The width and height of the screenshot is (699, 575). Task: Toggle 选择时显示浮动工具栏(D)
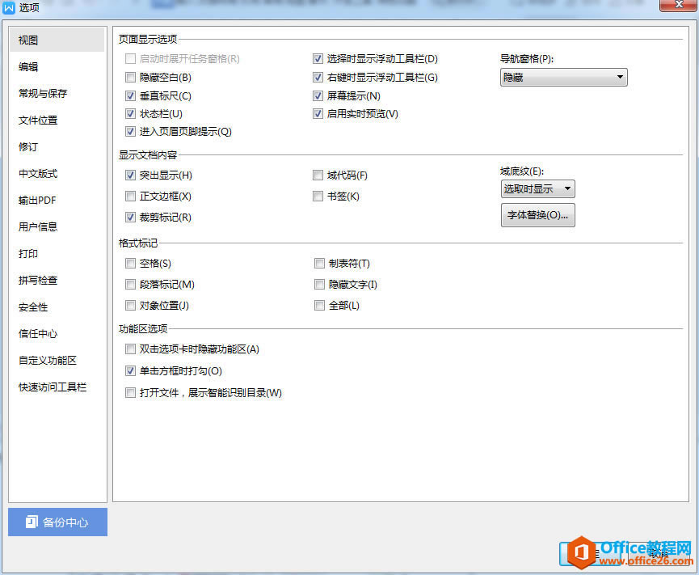pyautogui.click(x=318, y=59)
